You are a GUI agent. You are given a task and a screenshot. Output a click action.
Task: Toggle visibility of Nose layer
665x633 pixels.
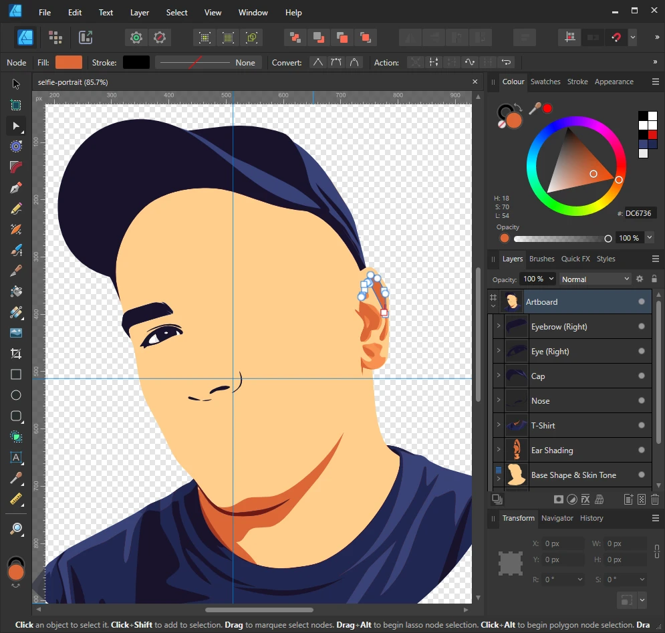pyautogui.click(x=642, y=401)
